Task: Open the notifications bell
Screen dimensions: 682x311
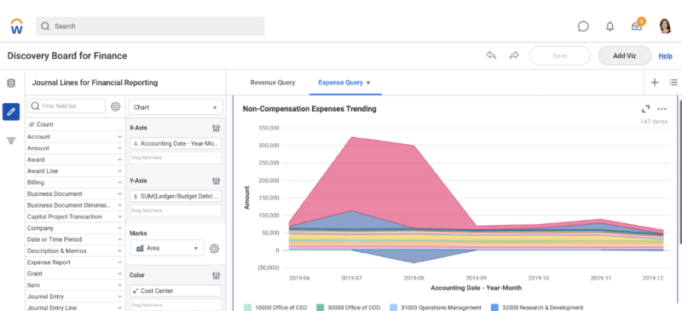Action: [x=610, y=26]
